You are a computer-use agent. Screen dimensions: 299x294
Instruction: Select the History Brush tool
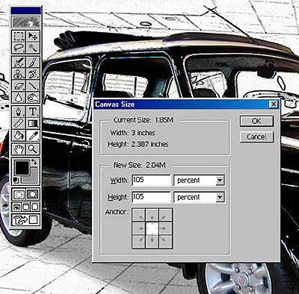click(33, 74)
